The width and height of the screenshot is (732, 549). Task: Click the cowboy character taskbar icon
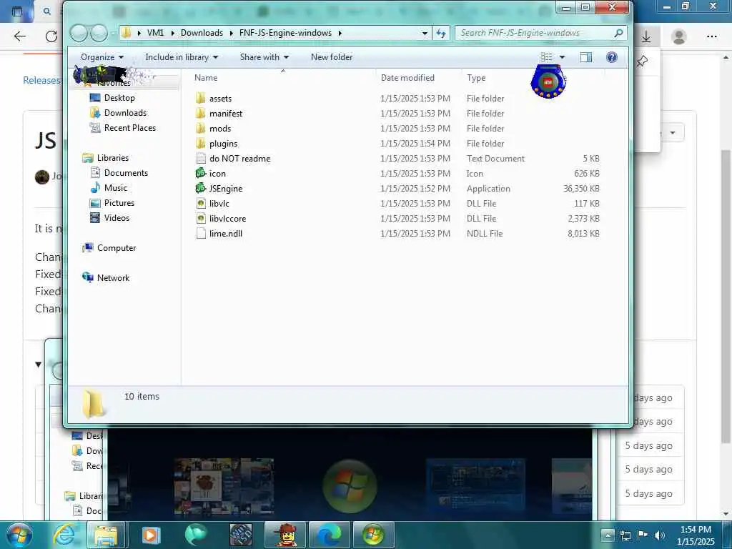click(285, 535)
